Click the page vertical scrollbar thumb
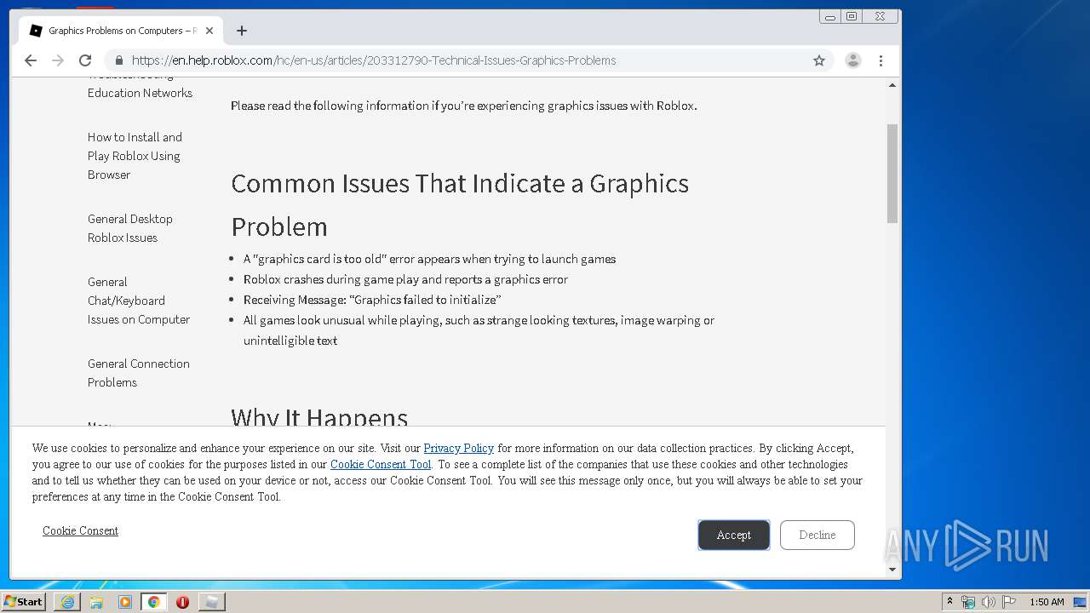Screen dimensions: 1090x613 click(x=892, y=174)
